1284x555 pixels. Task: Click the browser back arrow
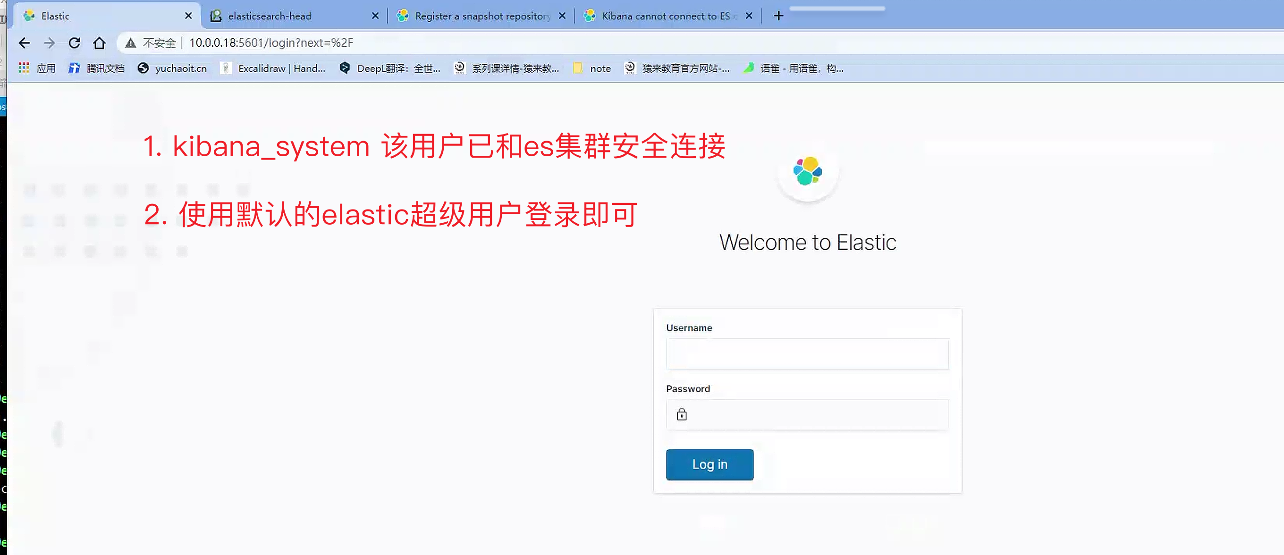coord(24,43)
